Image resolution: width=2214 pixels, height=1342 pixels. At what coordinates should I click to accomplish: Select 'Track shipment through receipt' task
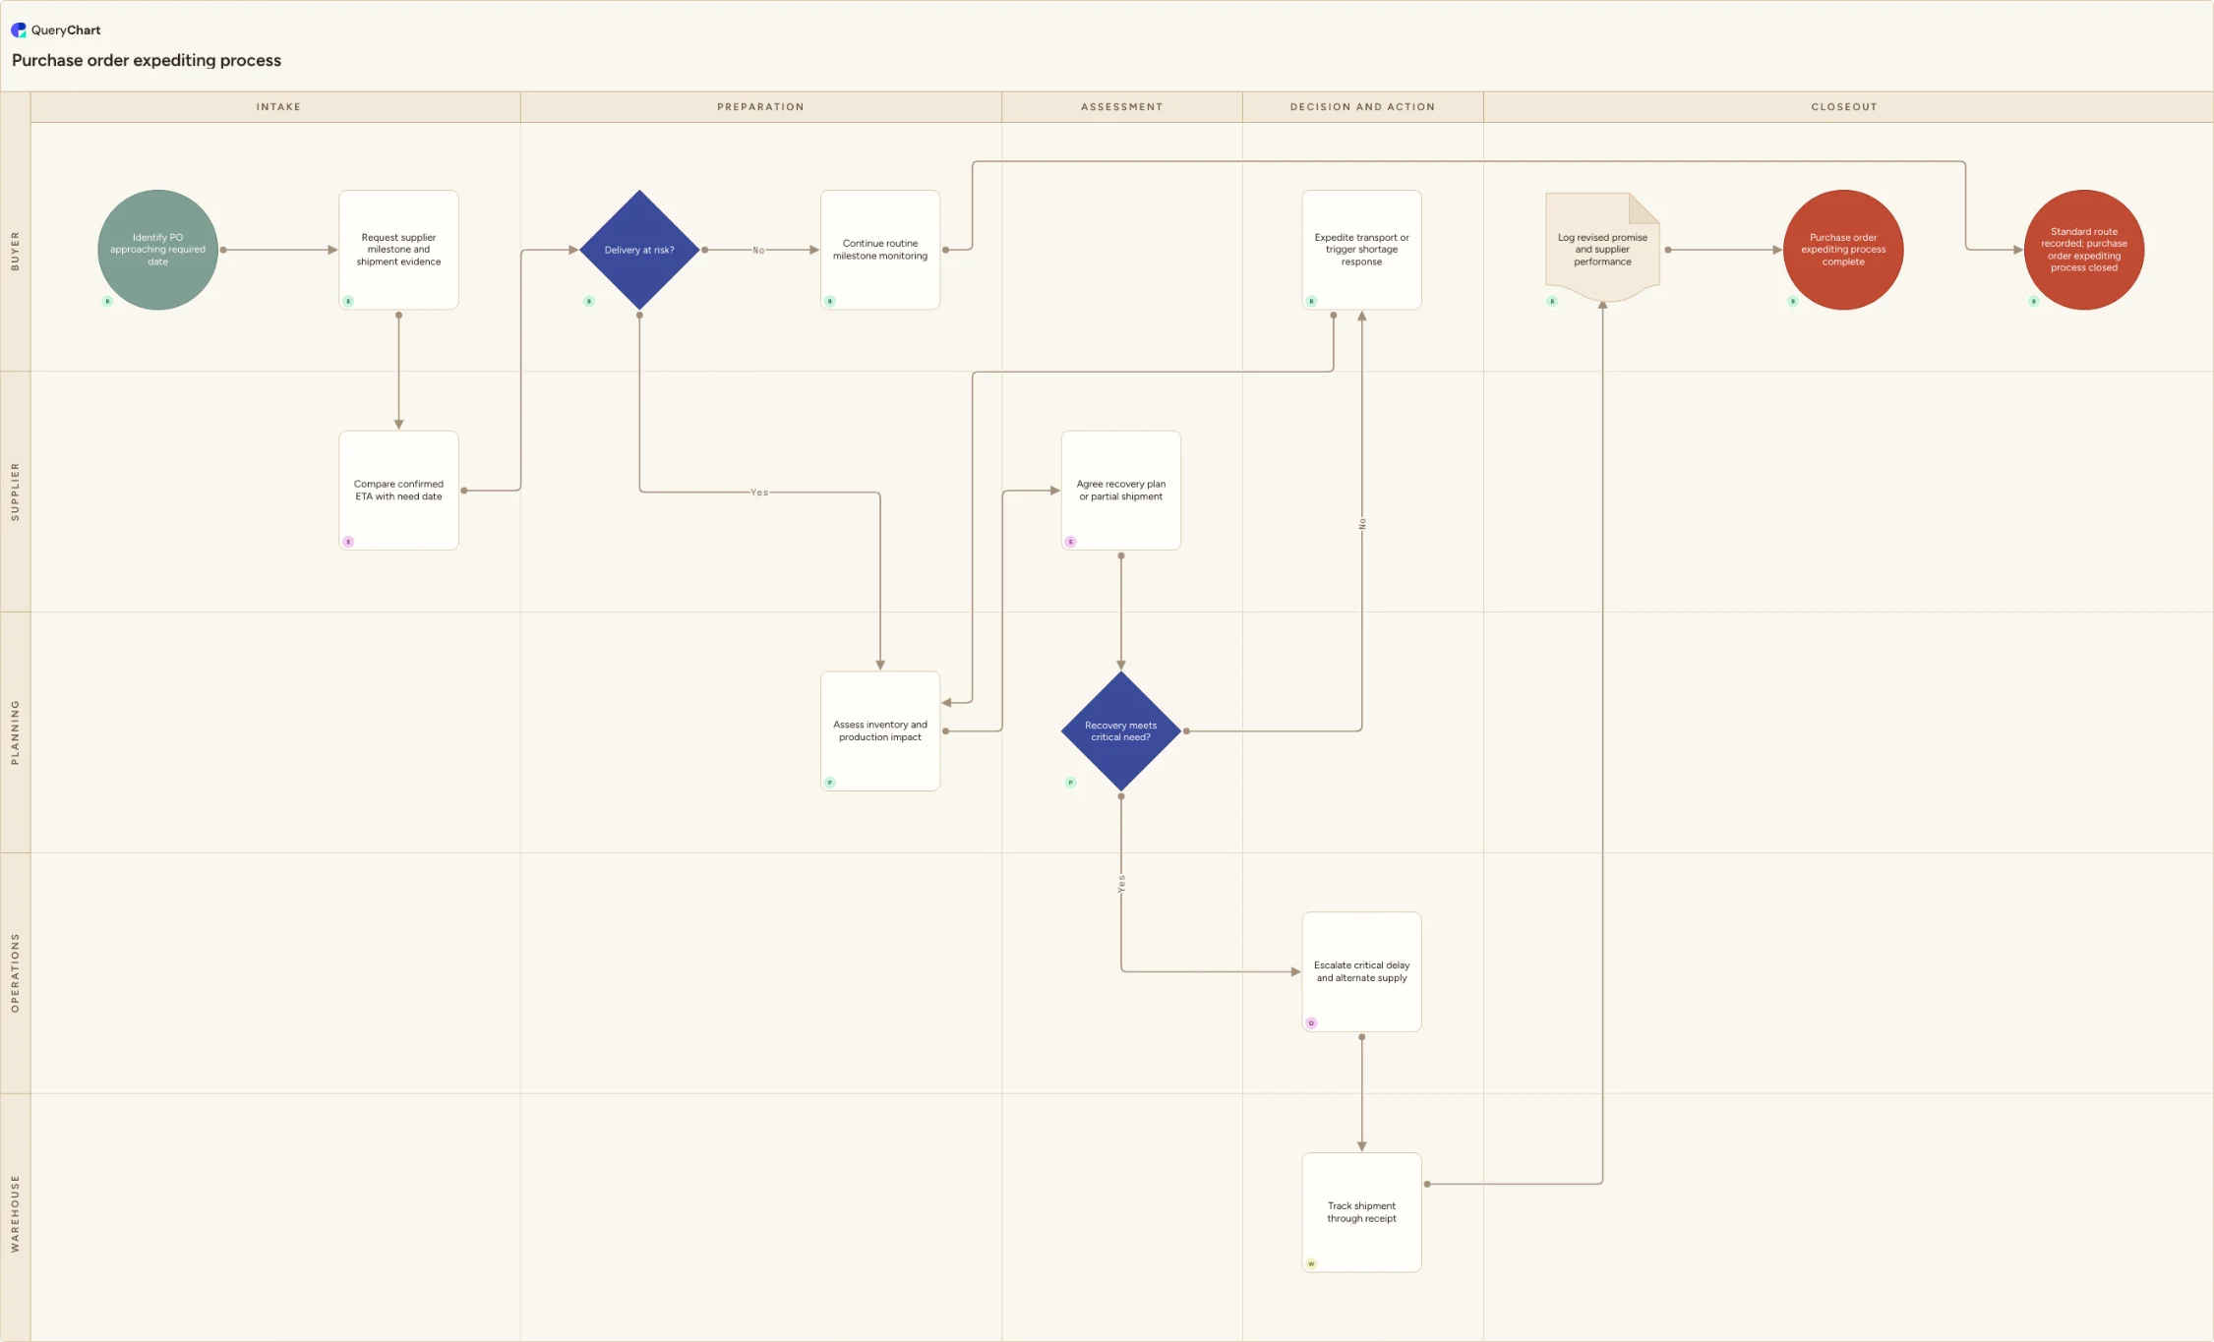click(1362, 1212)
